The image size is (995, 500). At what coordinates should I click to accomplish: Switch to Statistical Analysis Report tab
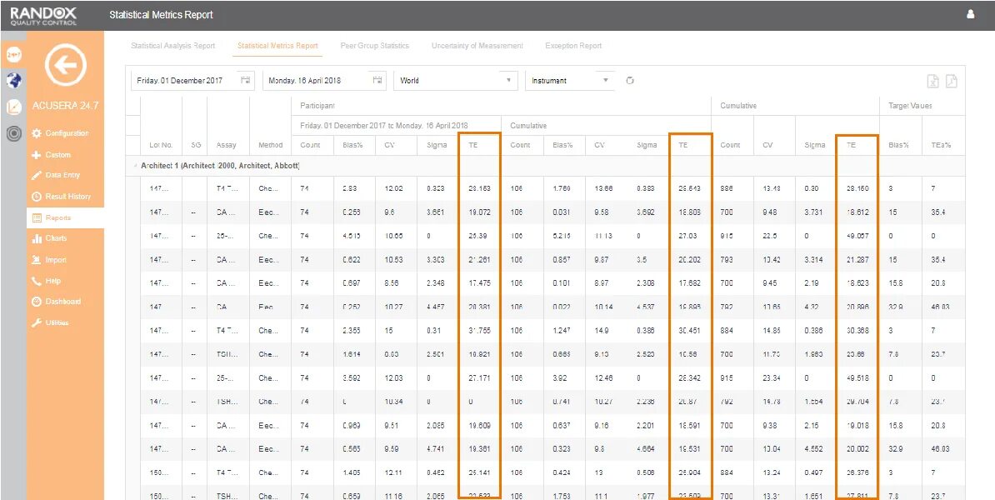tap(172, 46)
